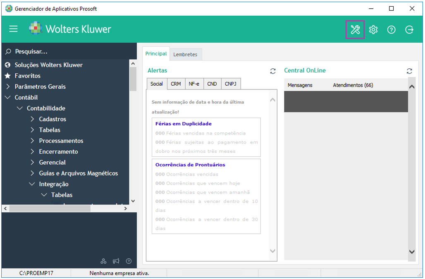425x279 pixels.
Task: Click Central OnLine scroll down arrow
Action: 412,252
